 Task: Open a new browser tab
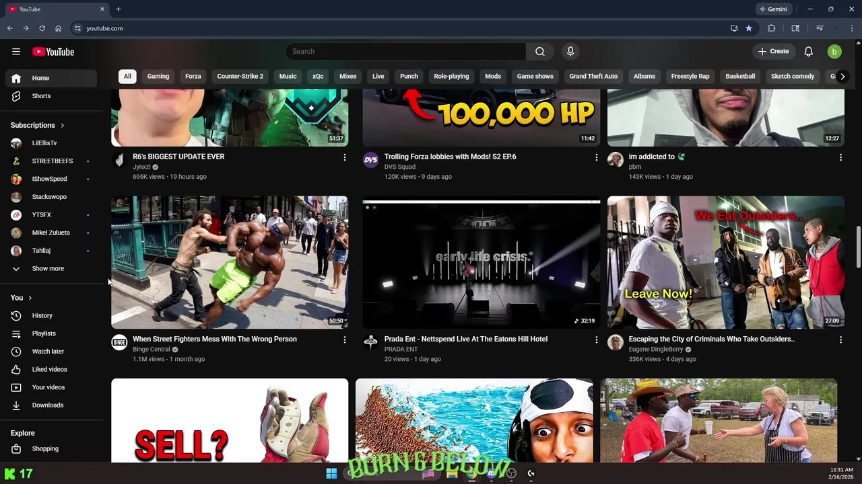(119, 9)
